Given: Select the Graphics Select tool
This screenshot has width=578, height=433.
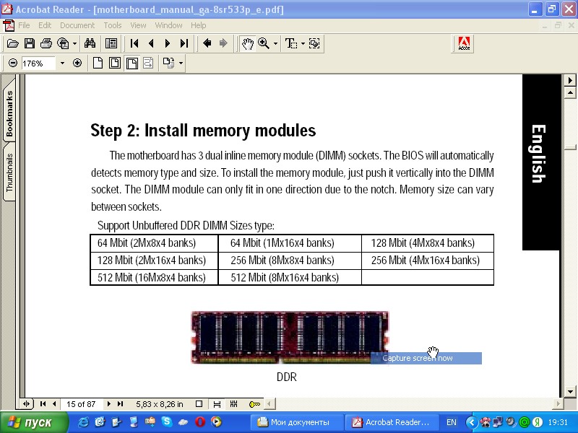Looking at the screenshot, I should [314, 43].
